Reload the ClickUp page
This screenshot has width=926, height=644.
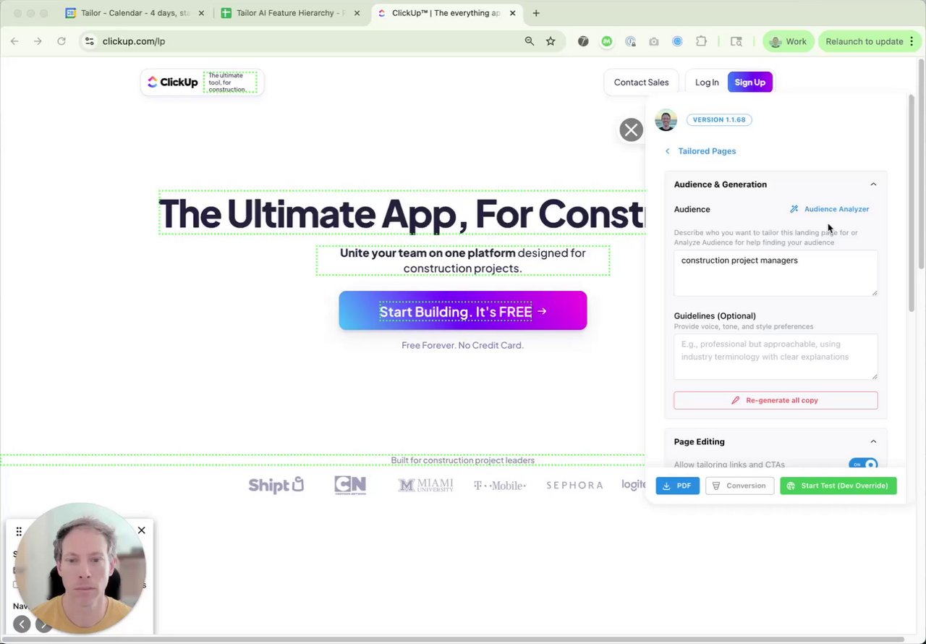[x=61, y=41]
